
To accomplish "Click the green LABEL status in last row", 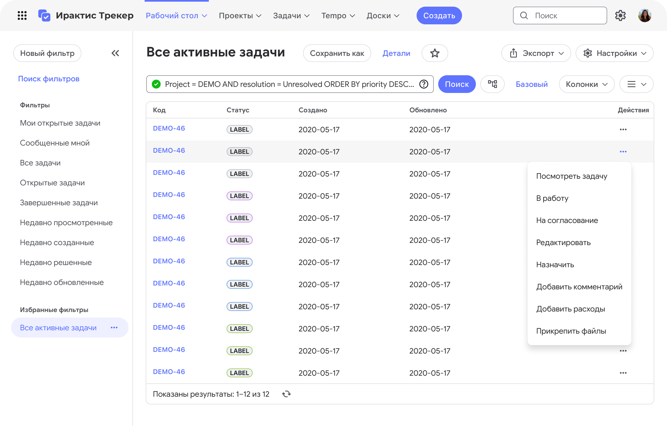I will pos(240,373).
